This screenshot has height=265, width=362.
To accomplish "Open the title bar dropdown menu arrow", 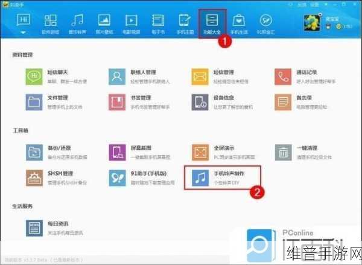I will 326,4.
